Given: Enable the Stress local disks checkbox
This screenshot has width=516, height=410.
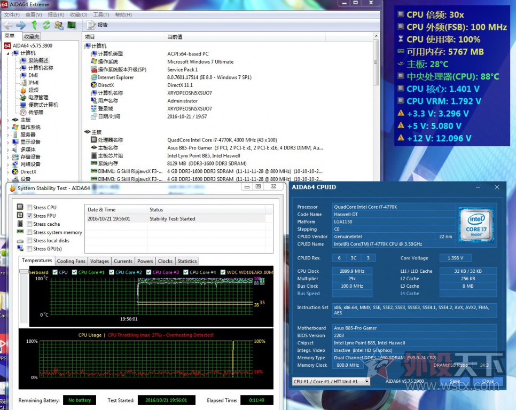Looking at the screenshot, I should 29,240.
